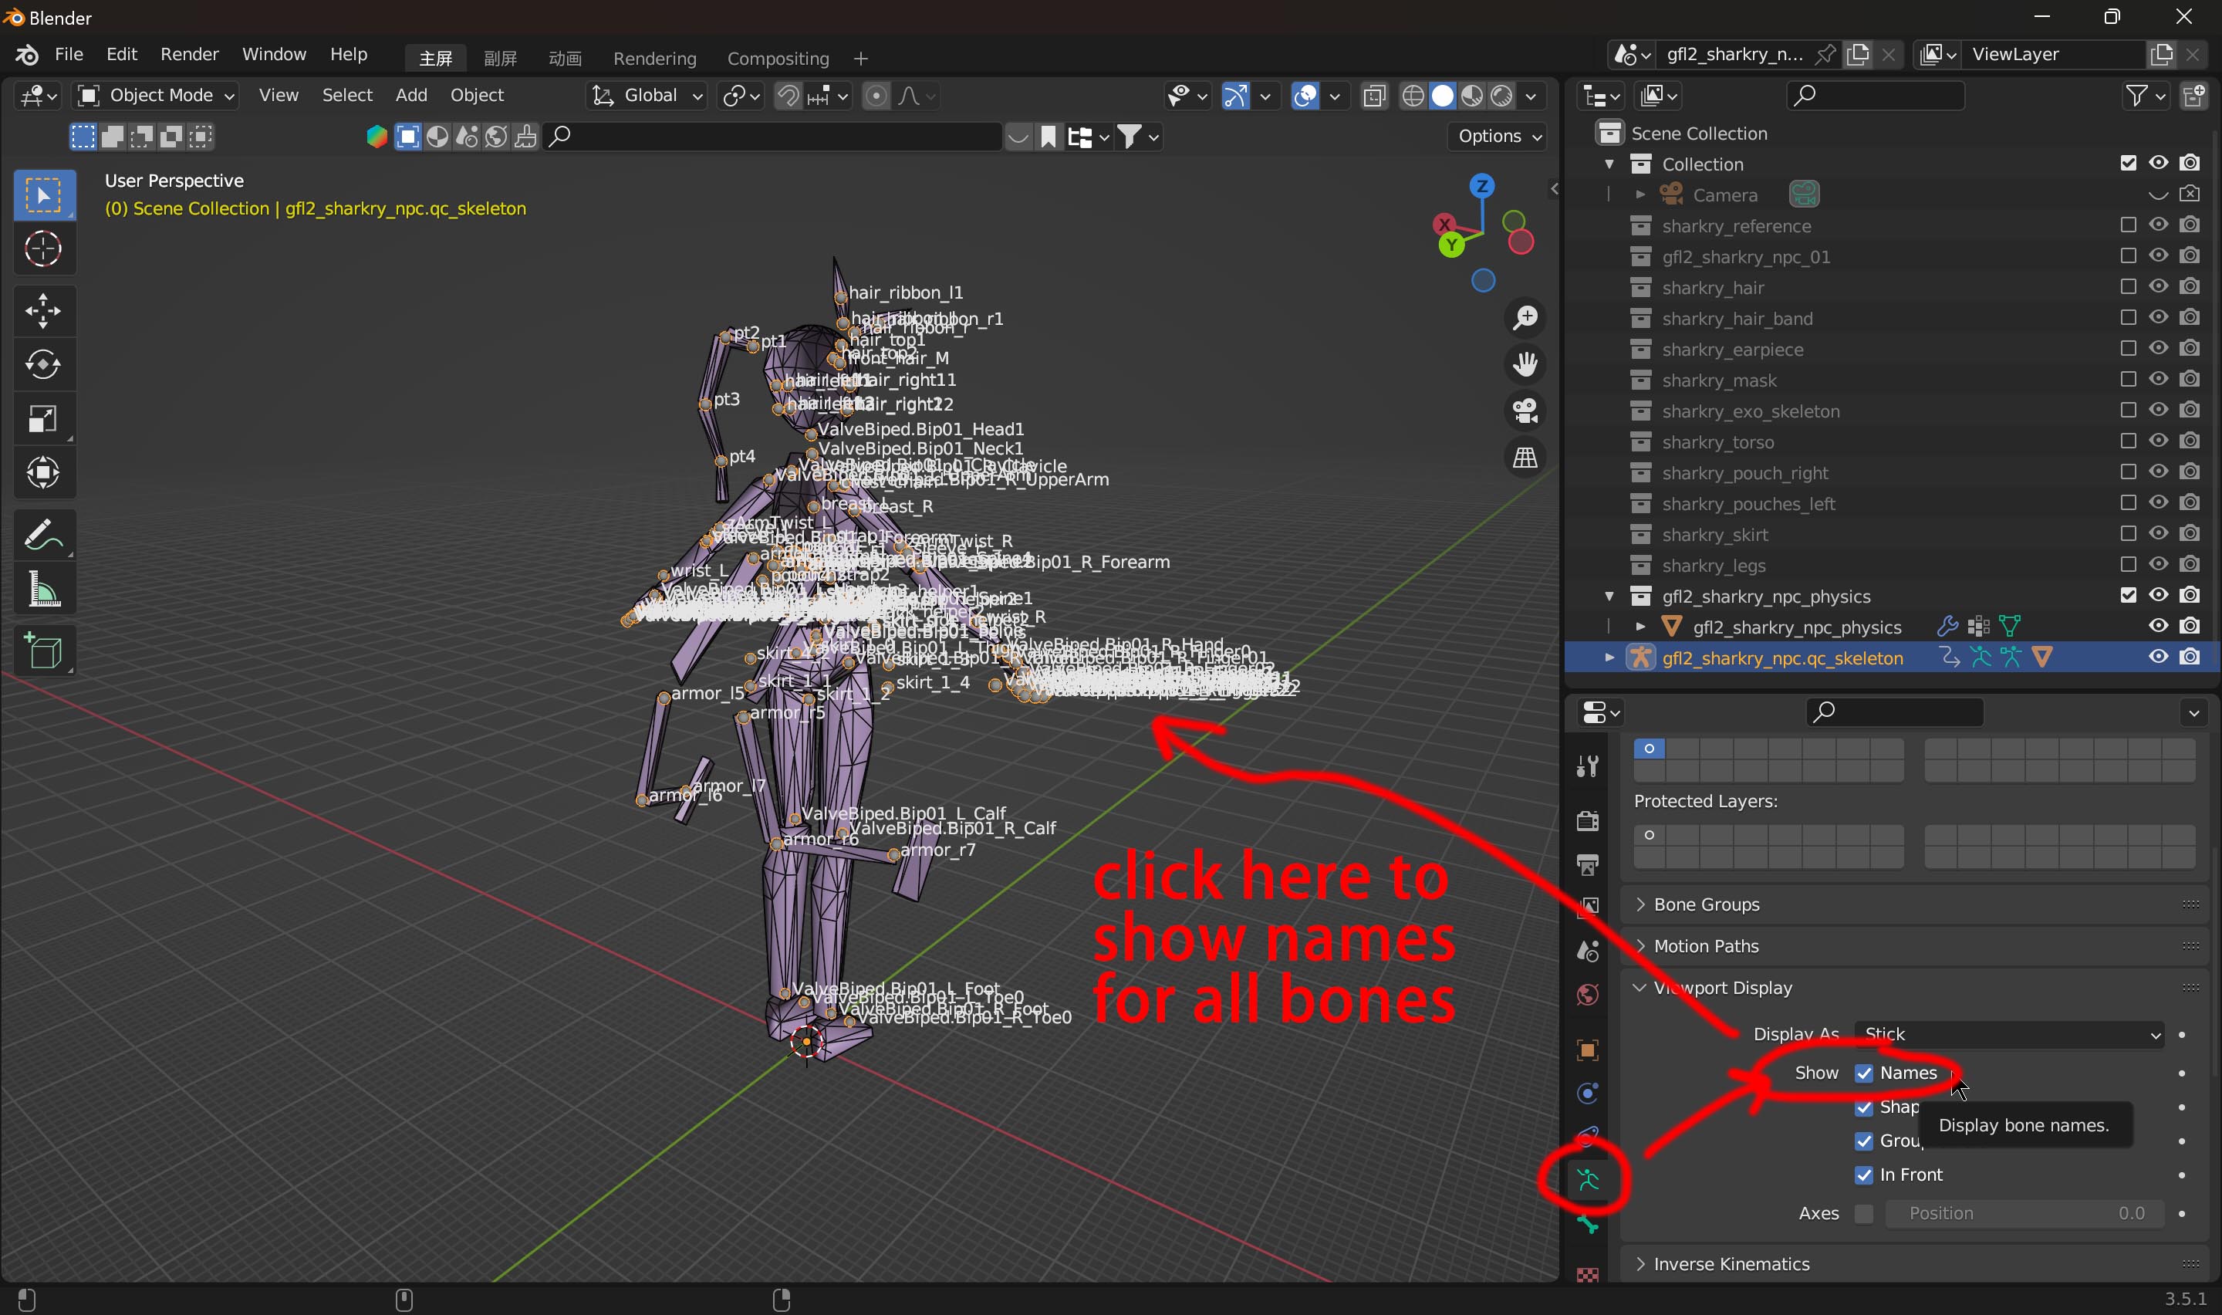Select sharkry_torso collection in outliner

tap(1717, 441)
